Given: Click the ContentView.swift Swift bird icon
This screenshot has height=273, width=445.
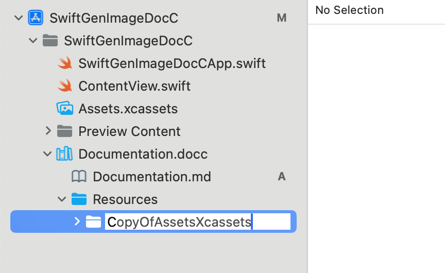Looking at the screenshot, I should 64,86.
